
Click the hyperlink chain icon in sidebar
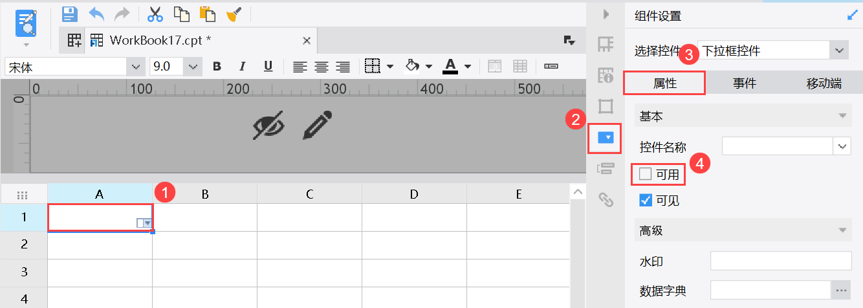click(606, 199)
